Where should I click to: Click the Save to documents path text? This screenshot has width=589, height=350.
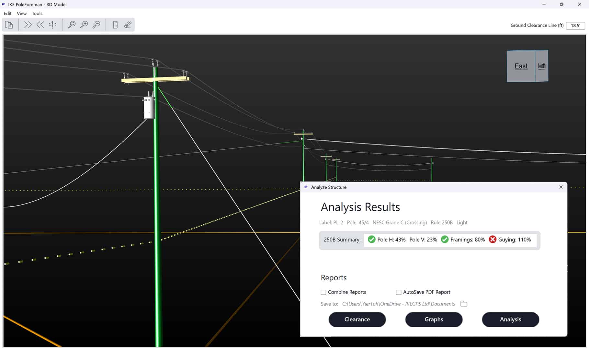tap(399, 304)
